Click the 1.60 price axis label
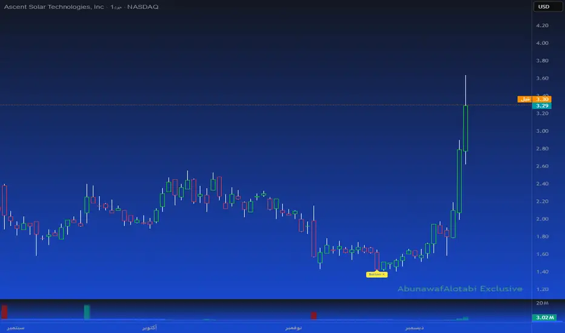Screen dimensions: 565x333 coord(542,254)
